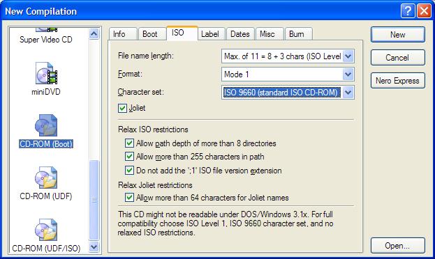Close the New Compilation dialog

coord(425,11)
